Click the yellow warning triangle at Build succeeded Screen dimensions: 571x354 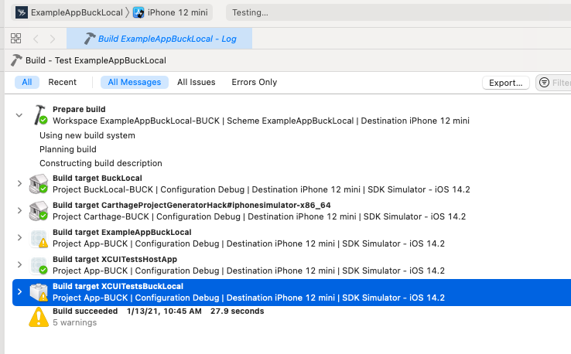(39, 317)
